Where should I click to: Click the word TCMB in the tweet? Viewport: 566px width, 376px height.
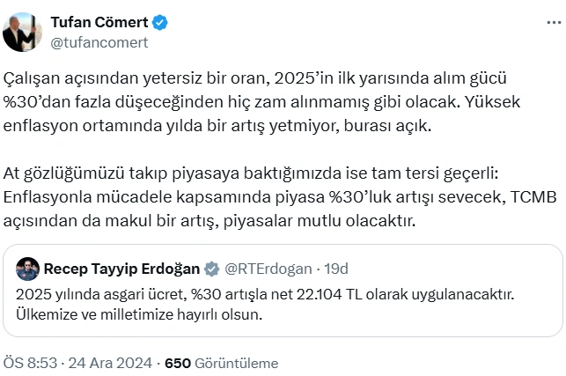533,195
